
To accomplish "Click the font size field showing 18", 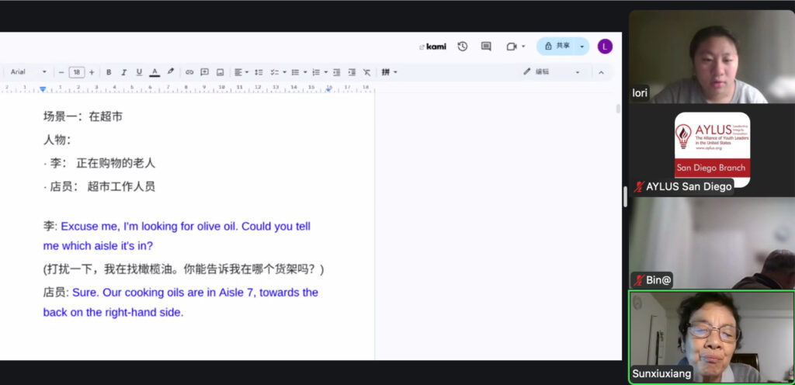I will (77, 72).
